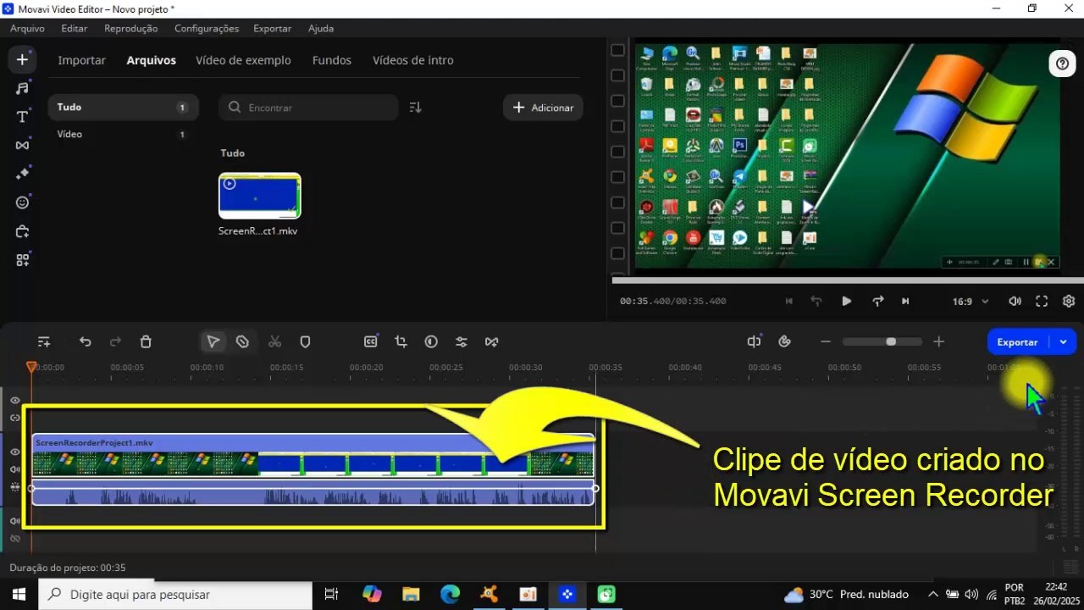Jump to the next clip end
Viewport: 1084px width, 610px height.
click(905, 301)
